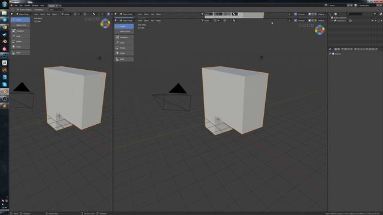Open Windows Start orb
Image resolution: width=383 pixels, height=215 pixels.
point(4,4)
